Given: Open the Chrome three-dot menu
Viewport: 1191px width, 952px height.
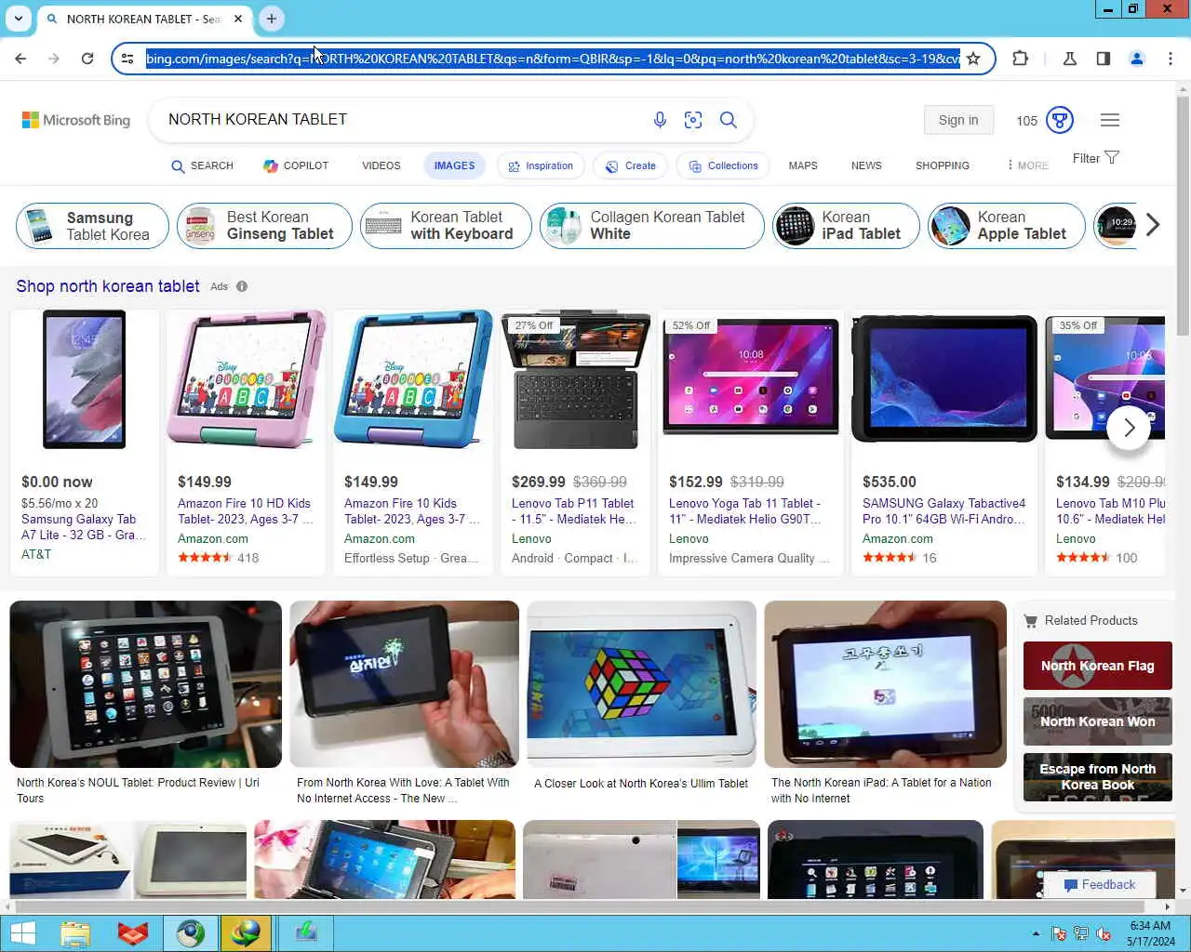Looking at the screenshot, I should (x=1171, y=59).
